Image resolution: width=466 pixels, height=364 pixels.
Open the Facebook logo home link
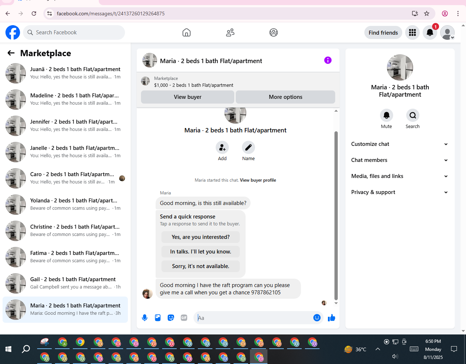click(13, 32)
